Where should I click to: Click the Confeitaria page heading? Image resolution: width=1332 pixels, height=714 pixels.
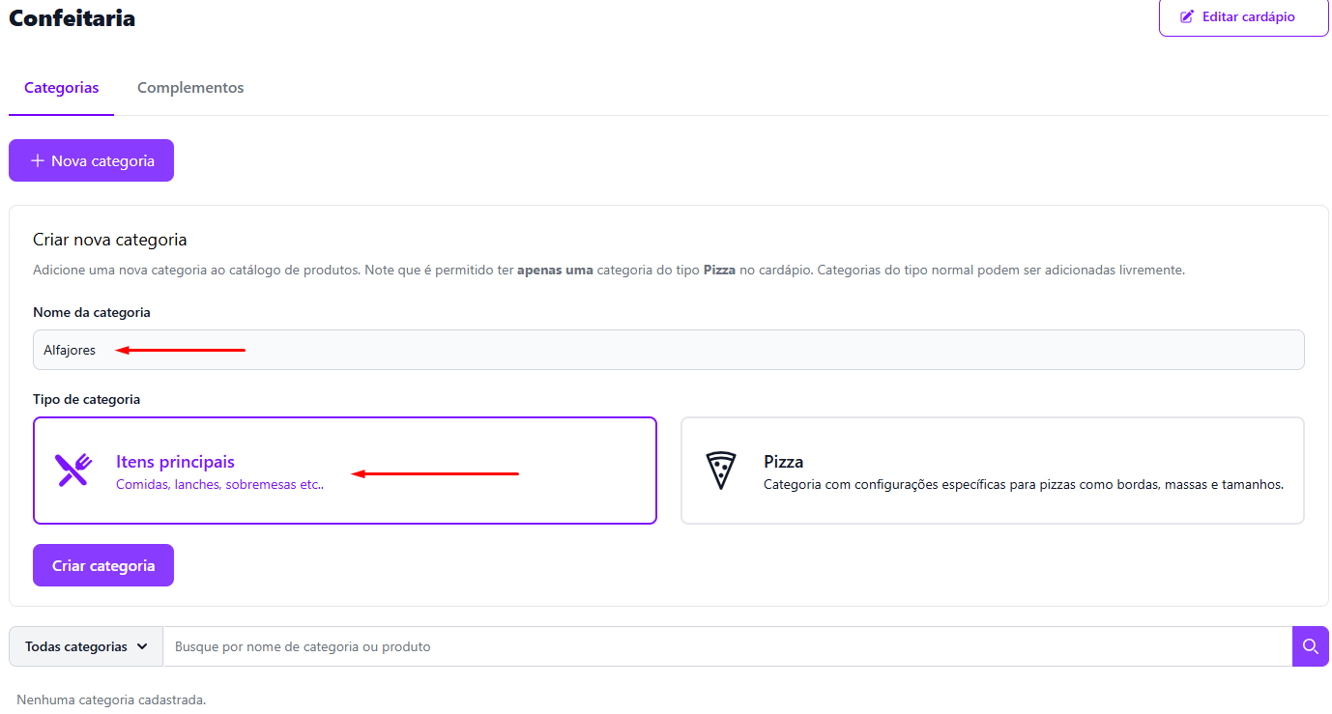pos(72,17)
